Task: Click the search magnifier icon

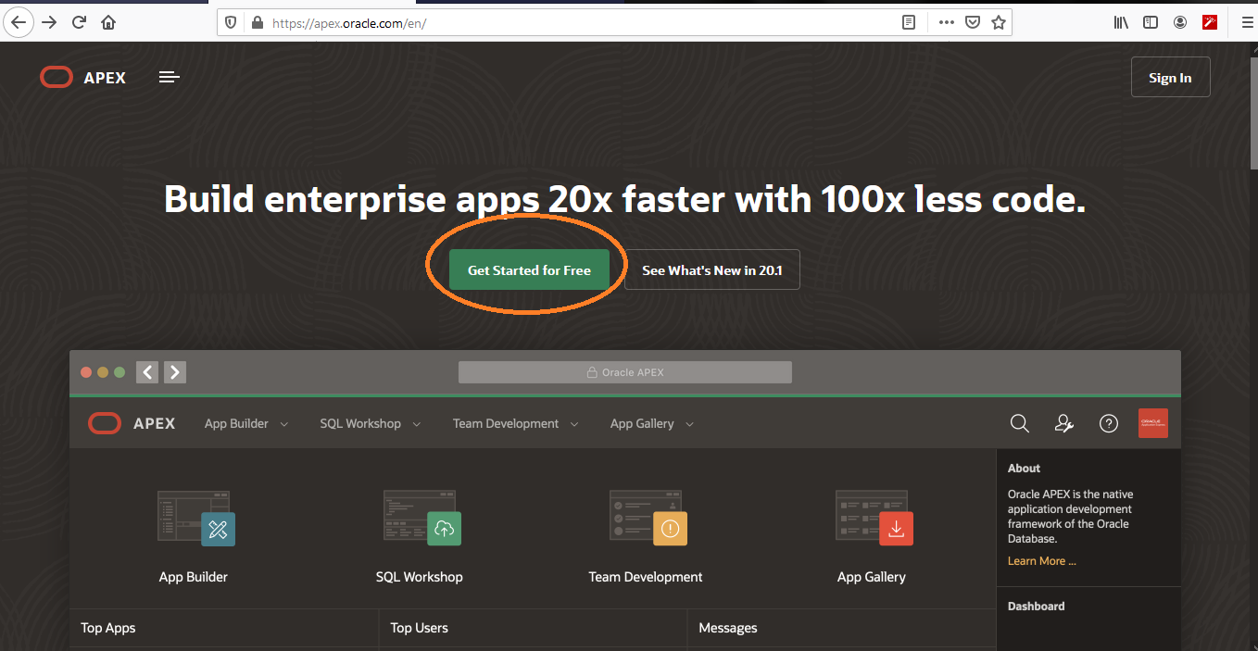Action: [1020, 423]
